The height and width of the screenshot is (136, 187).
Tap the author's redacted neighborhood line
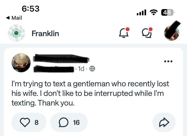(53, 69)
